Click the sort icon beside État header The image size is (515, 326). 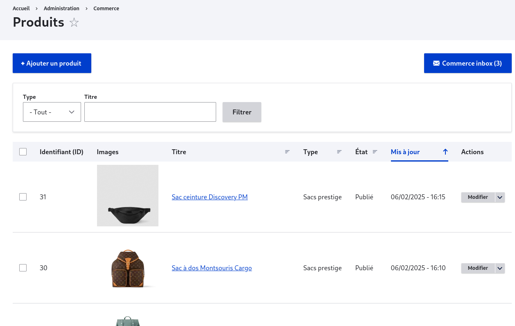(375, 152)
